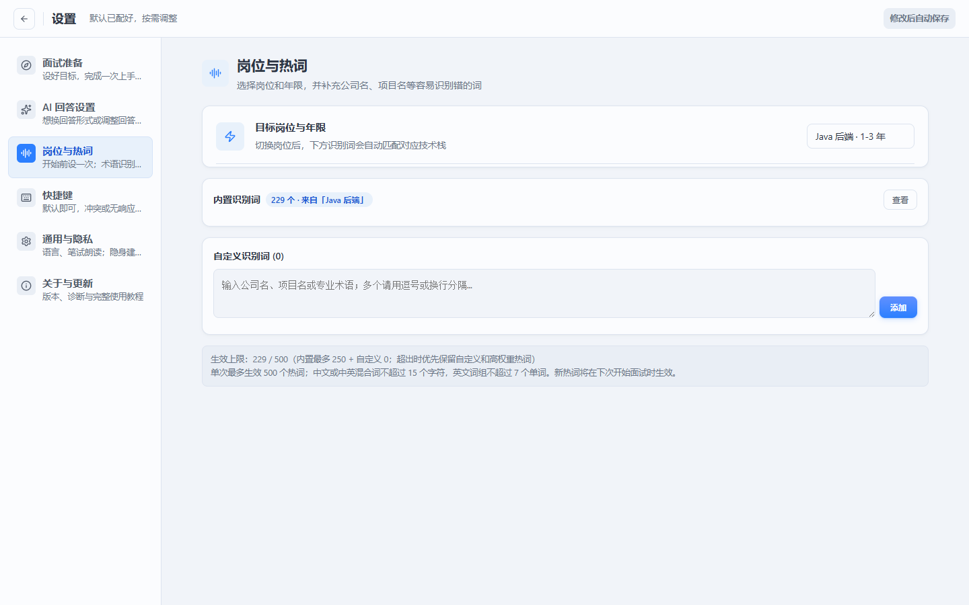969x605 pixels.
Task: Click the compass icon beside 面试准备
Action: [x=26, y=65]
